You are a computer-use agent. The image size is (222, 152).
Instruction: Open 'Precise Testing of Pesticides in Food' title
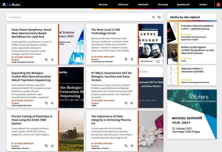pos(32,120)
